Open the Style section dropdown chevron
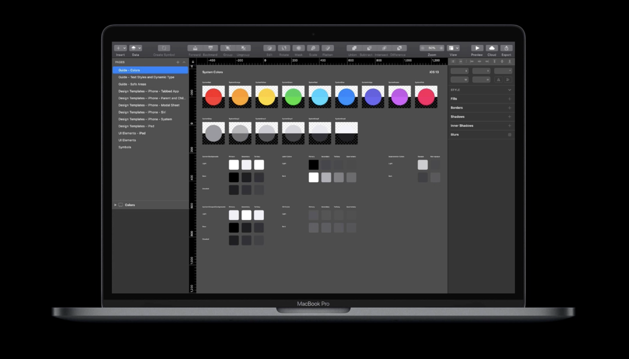Viewport: 629px width, 359px height. pos(509,90)
